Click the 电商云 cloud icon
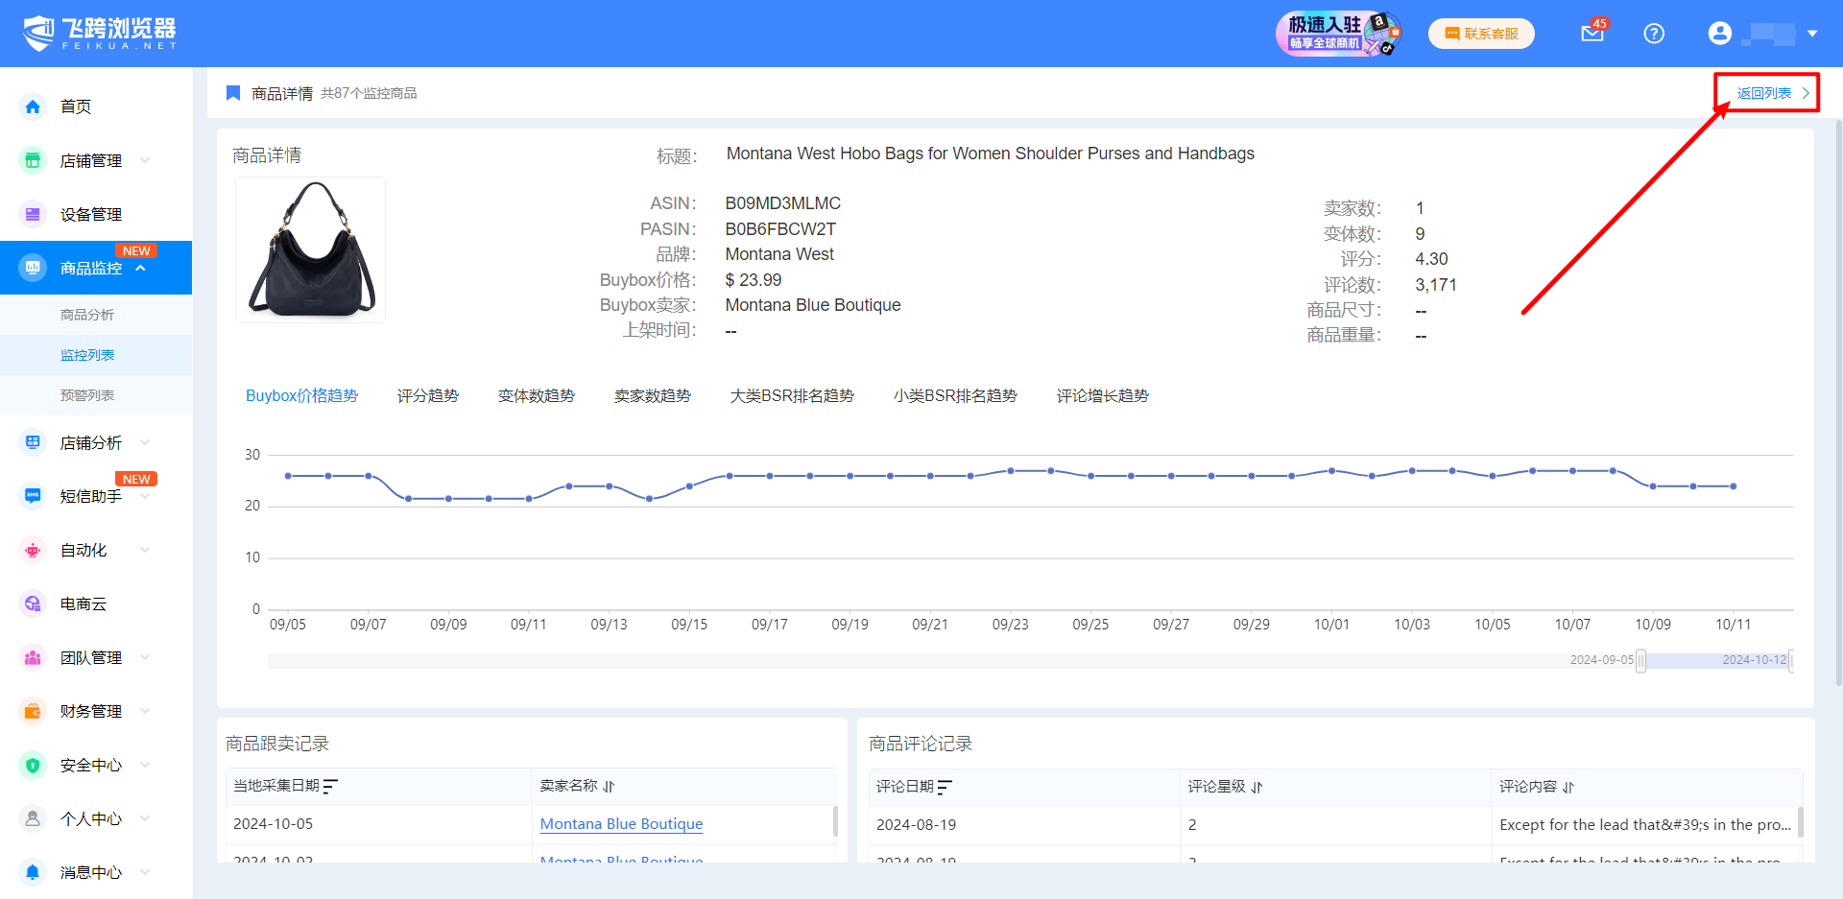1843x899 pixels. coord(33,603)
